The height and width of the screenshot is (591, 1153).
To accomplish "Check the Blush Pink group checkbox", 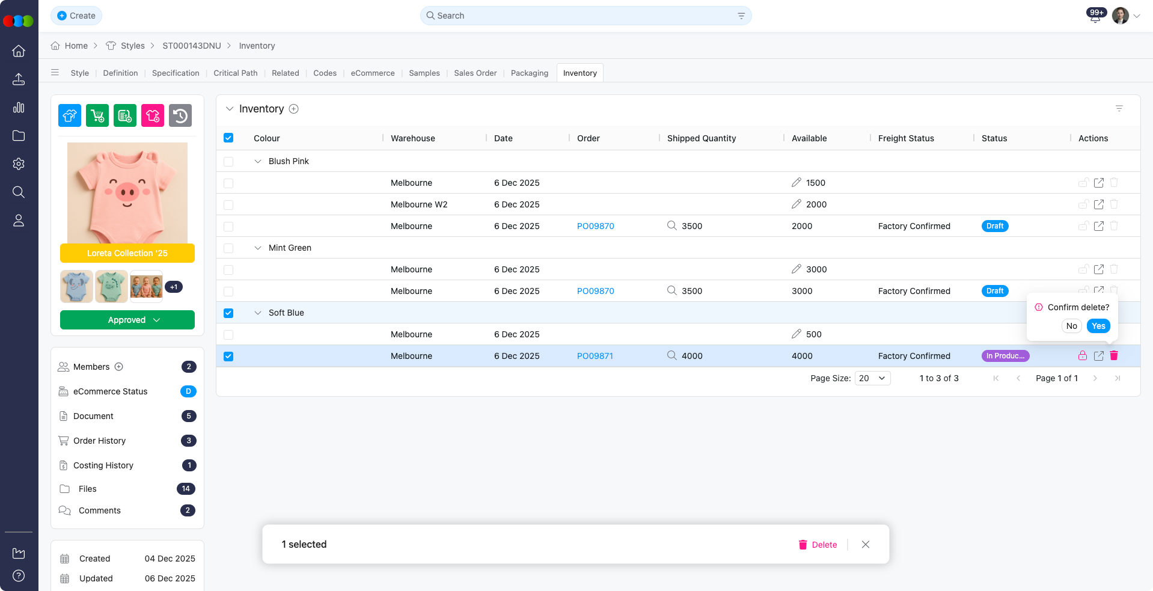I will pos(228,162).
